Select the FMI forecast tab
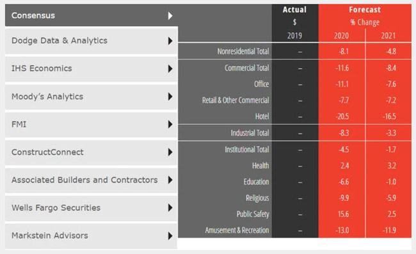This screenshot has width=416, height=254. click(92, 124)
